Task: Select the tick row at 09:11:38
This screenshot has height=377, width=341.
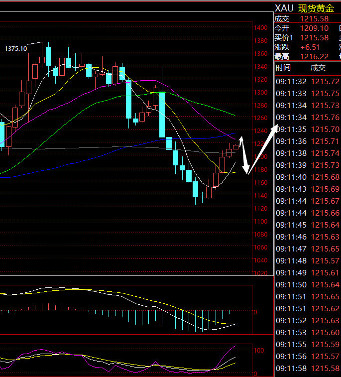Action: tap(308, 153)
